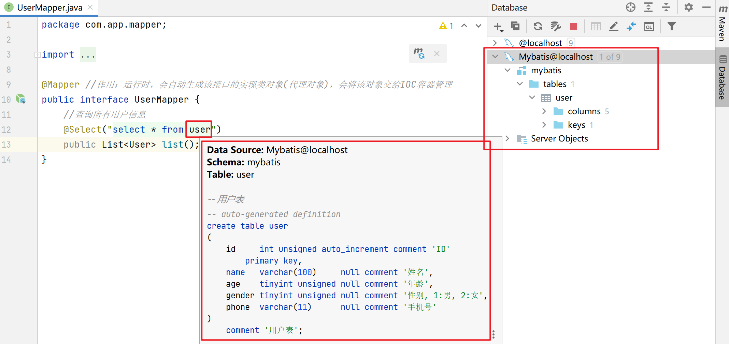Click the Edit Source pencil icon

(x=614, y=26)
